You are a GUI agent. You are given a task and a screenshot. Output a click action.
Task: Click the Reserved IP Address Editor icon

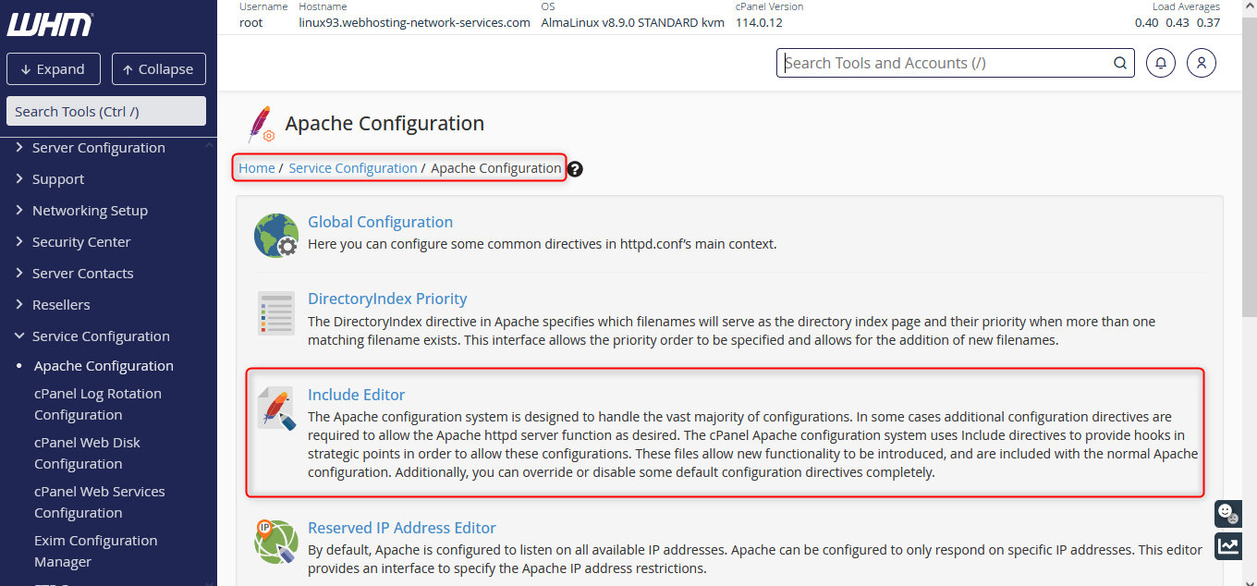click(x=275, y=542)
